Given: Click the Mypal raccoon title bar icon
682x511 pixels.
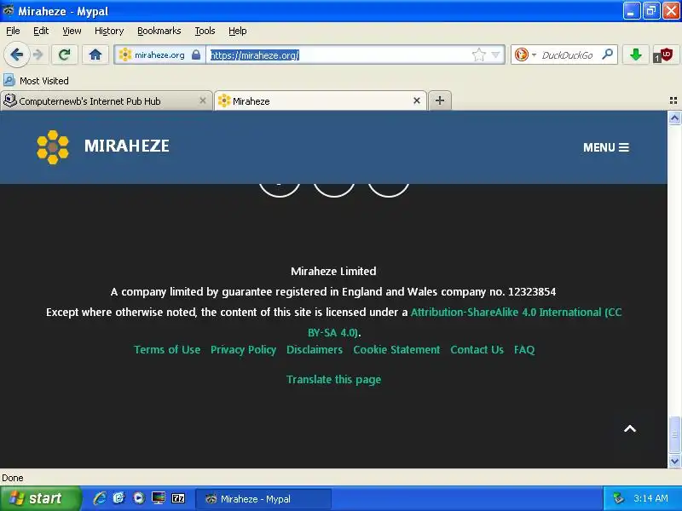Looking at the screenshot, I should click(x=9, y=10).
